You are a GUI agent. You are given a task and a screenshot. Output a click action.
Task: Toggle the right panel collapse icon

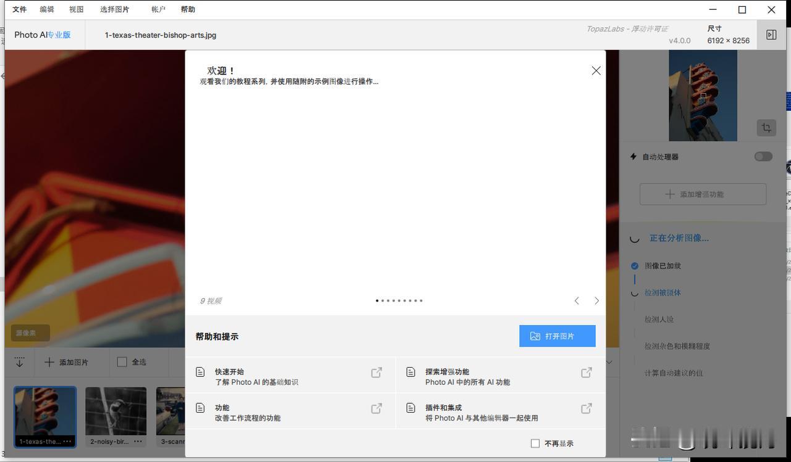click(x=771, y=35)
